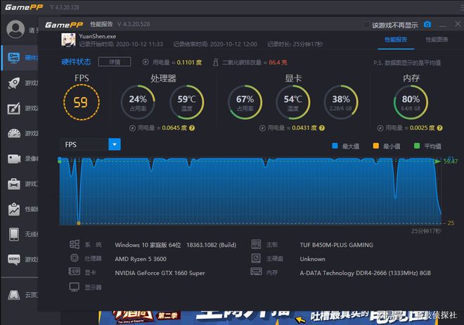Image resolution: width=464 pixels, height=325 pixels.
Task: Open the performance chart clipboard icon
Action: [x=14, y=209]
